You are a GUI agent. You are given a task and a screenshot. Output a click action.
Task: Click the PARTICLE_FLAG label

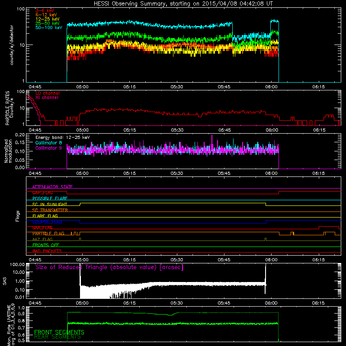point(48,234)
